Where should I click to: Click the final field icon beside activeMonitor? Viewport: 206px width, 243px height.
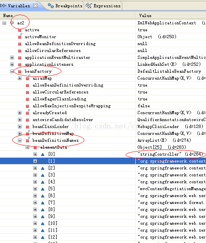(20, 37)
